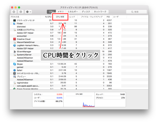Click the Safari PID value 1387
The height and width of the screenshot is (123, 158).
click(109, 70)
